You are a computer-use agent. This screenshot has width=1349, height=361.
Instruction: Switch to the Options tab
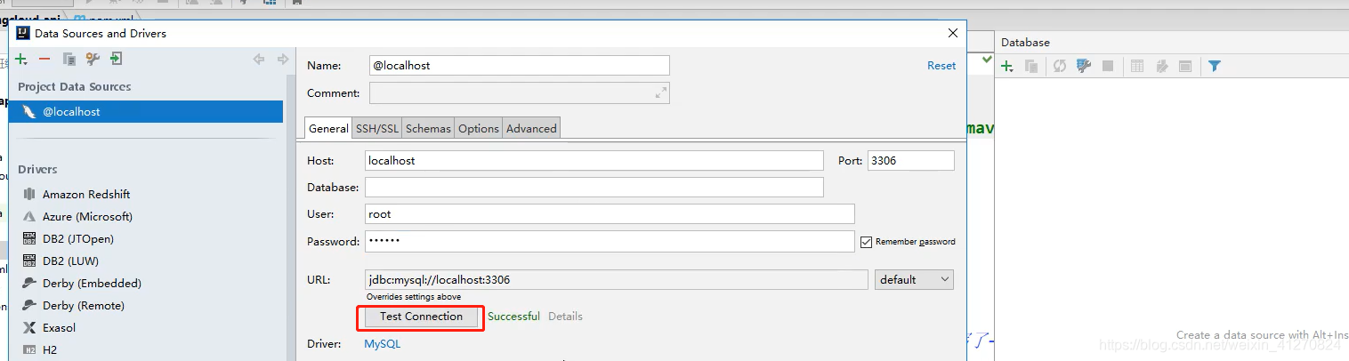pyautogui.click(x=479, y=128)
